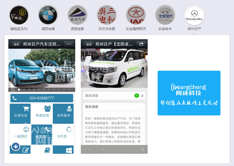Select the JAC 长安福特阳天 logo

pos(136,15)
